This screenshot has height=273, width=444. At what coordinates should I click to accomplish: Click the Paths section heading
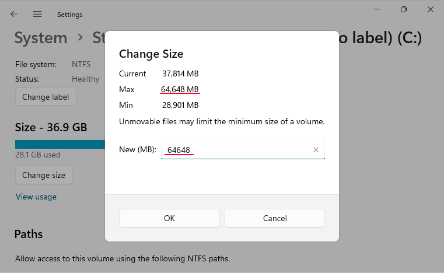coord(29,234)
